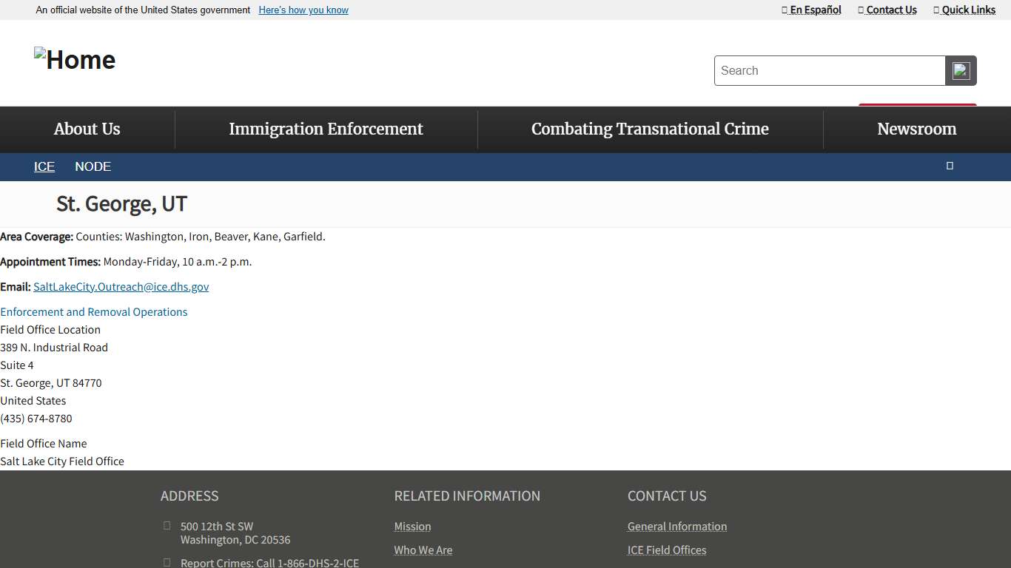Go to the Newsroom section
The image size is (1011, 568).
point(916,129)
